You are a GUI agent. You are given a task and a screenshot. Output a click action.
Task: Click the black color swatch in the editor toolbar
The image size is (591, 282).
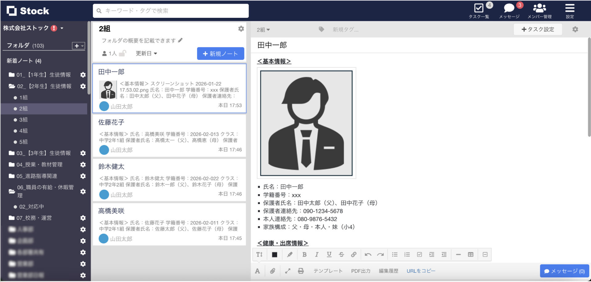[x=274, y=255]
